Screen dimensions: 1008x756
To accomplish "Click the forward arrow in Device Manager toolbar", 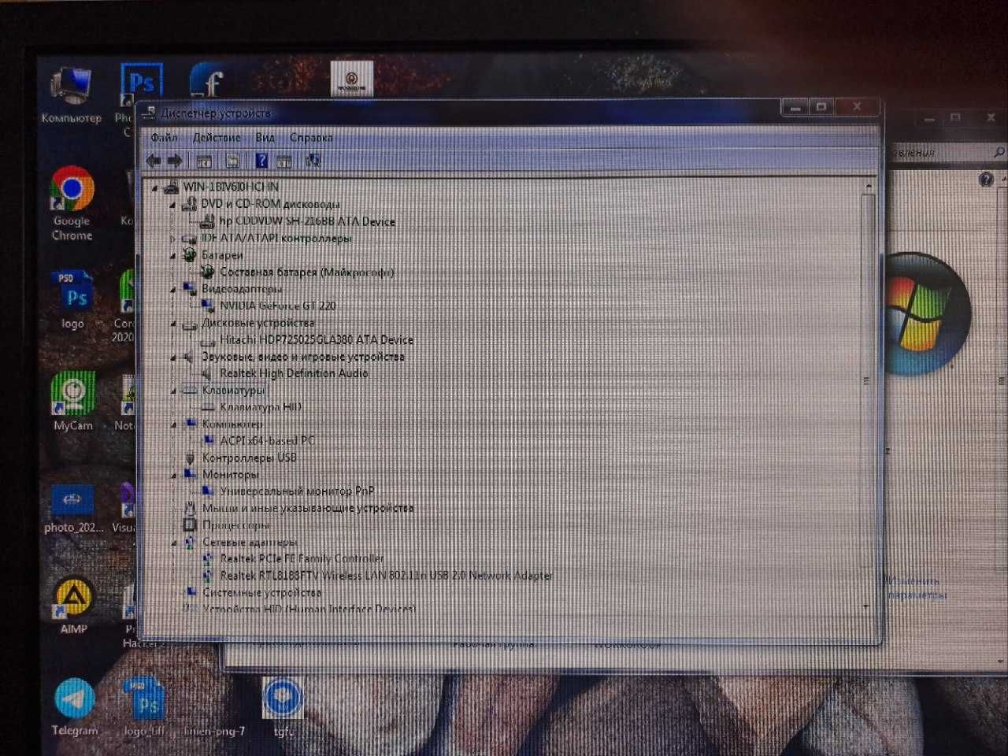I will 175,161.
